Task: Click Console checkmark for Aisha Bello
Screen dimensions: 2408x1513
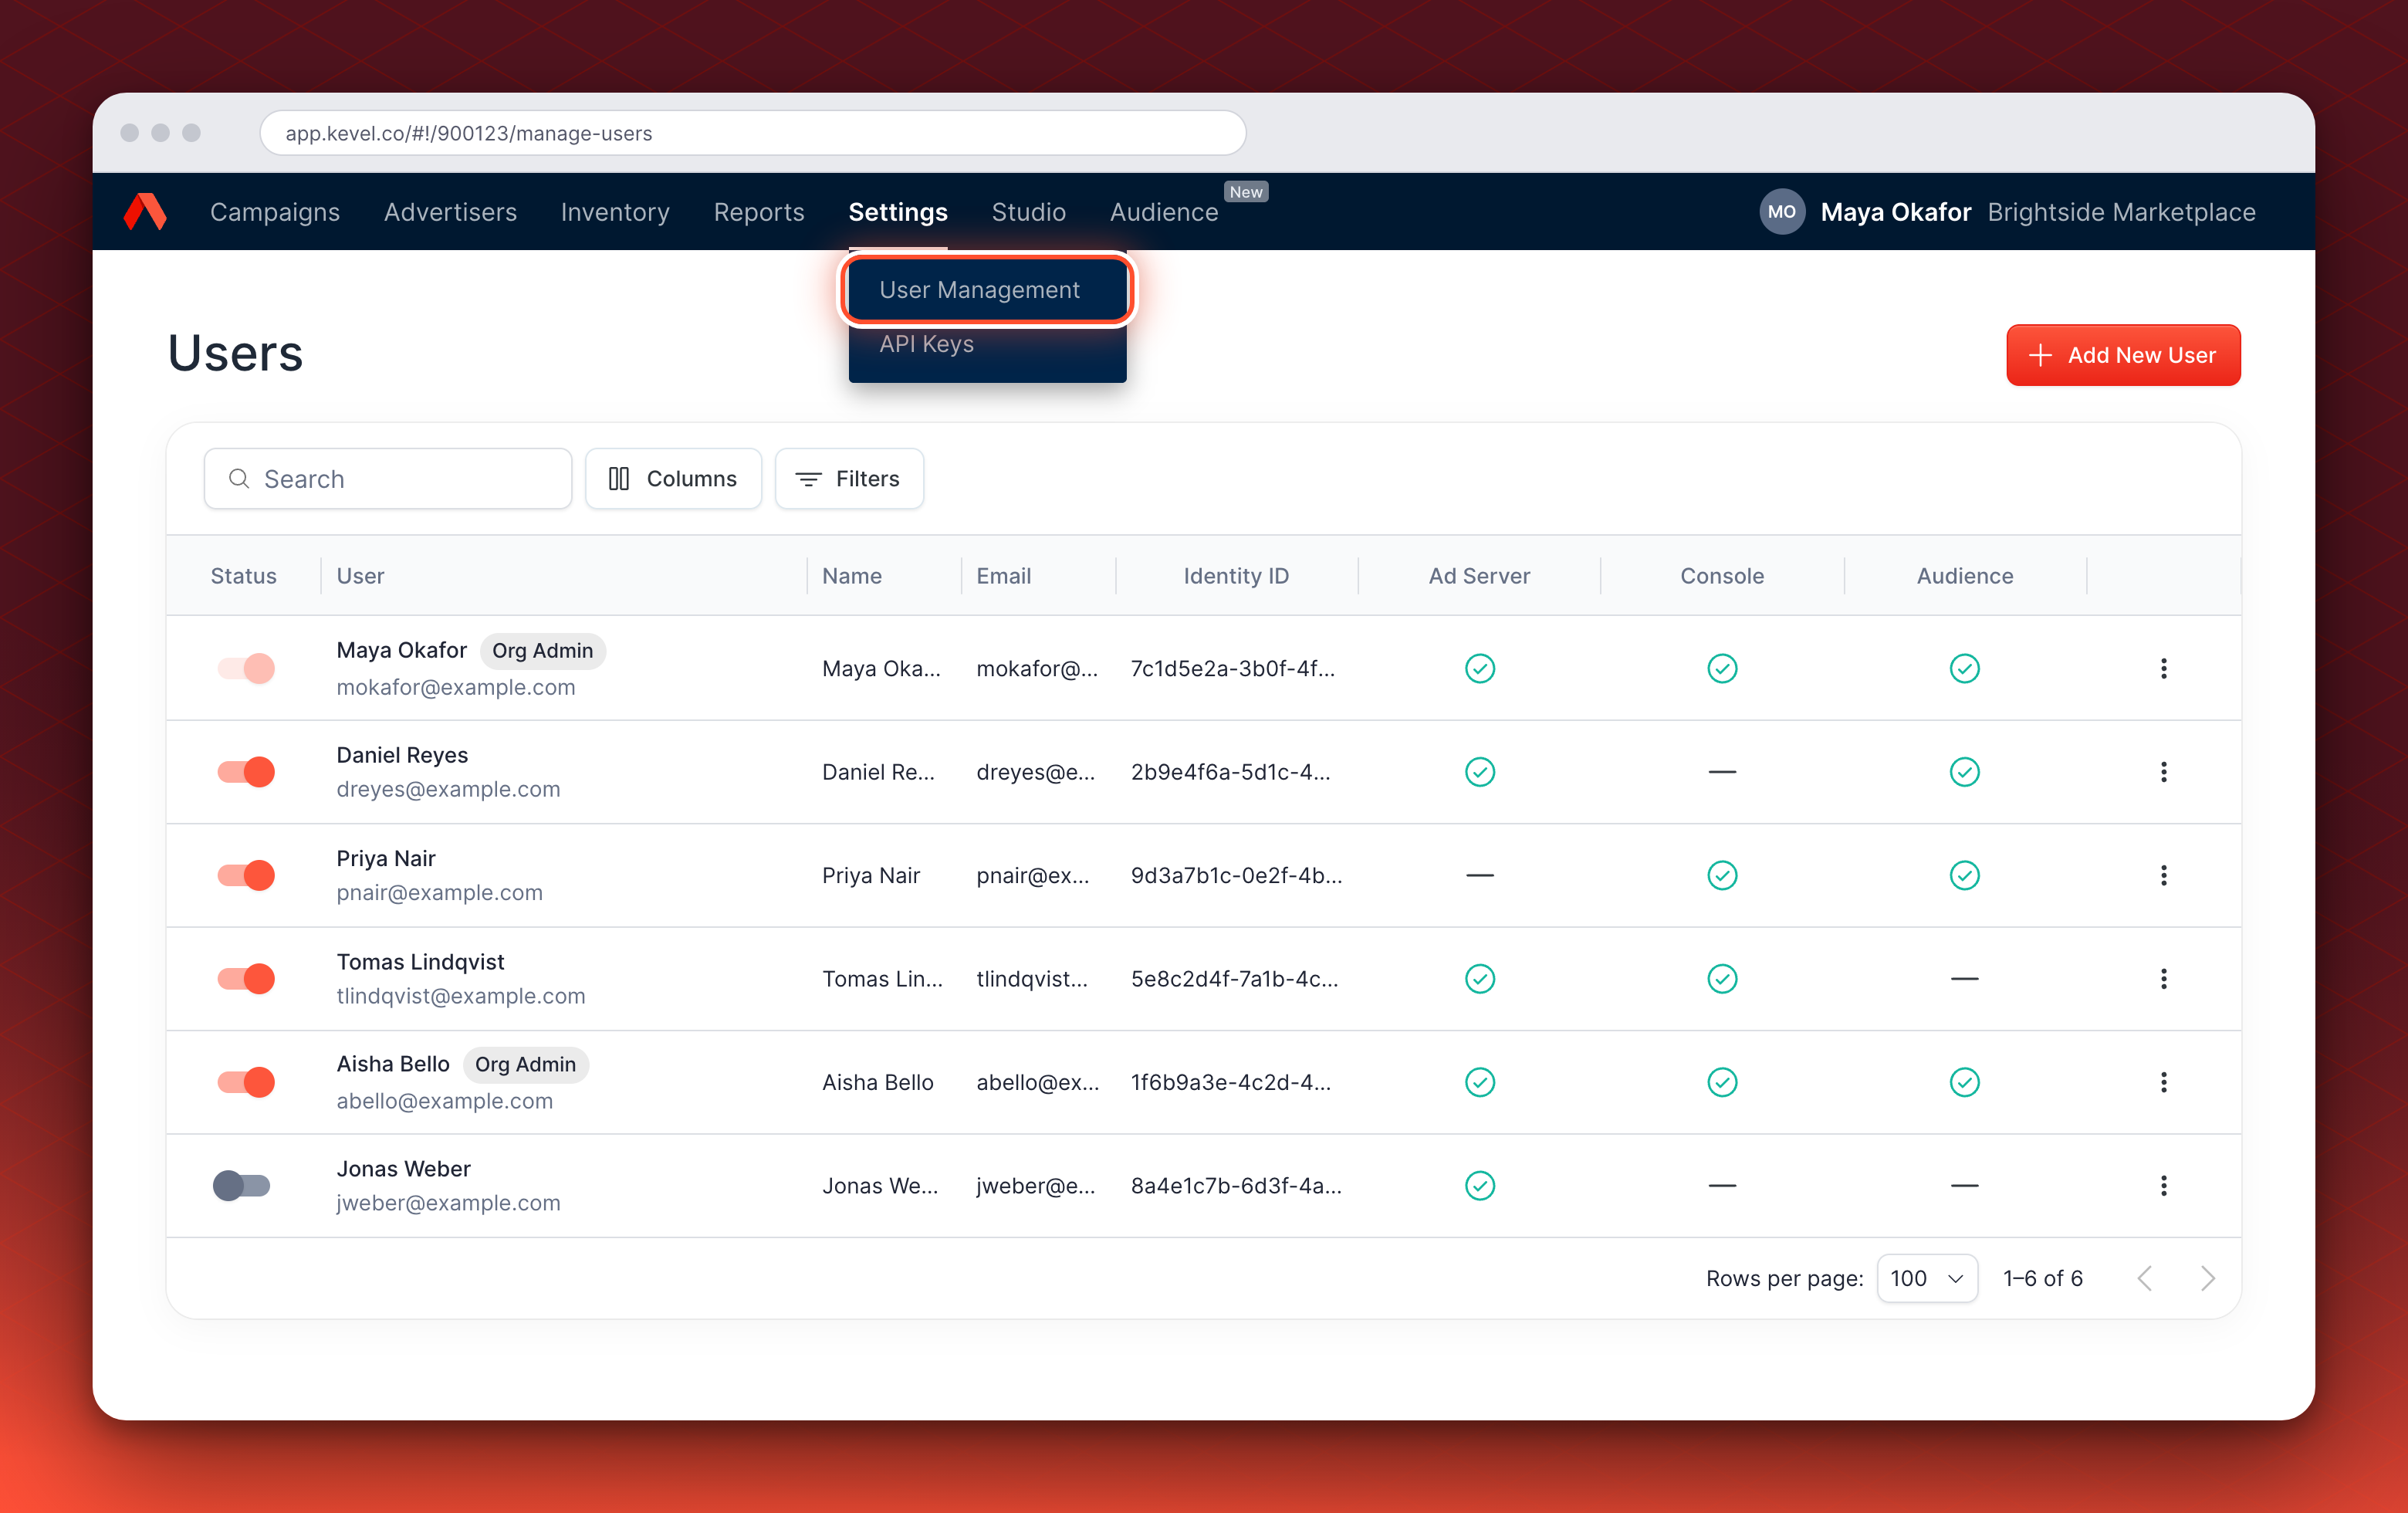Action: pyautogui.click(x=1722, y=1082)
